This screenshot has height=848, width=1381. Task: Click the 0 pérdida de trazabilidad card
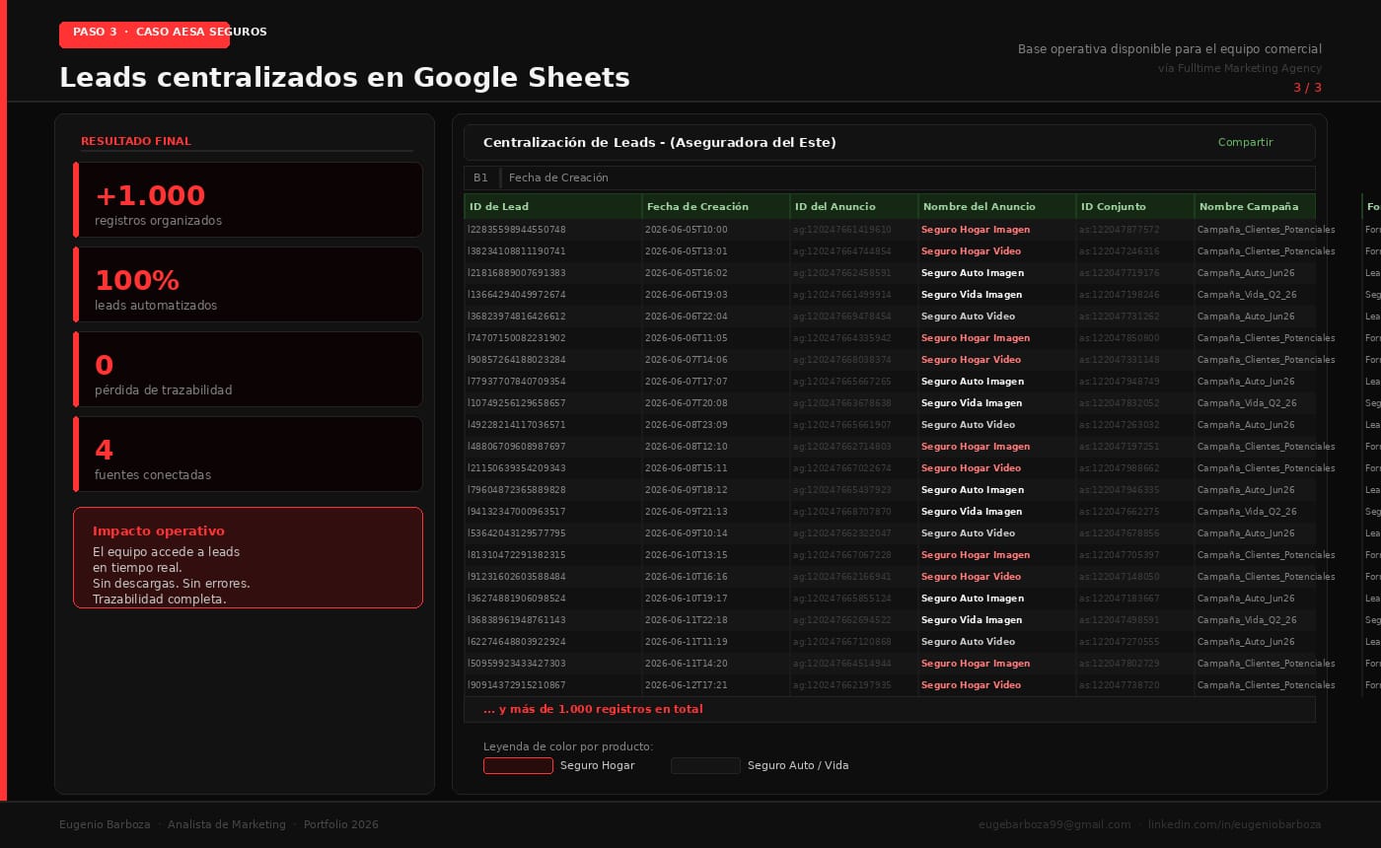(x=249, y=370)
